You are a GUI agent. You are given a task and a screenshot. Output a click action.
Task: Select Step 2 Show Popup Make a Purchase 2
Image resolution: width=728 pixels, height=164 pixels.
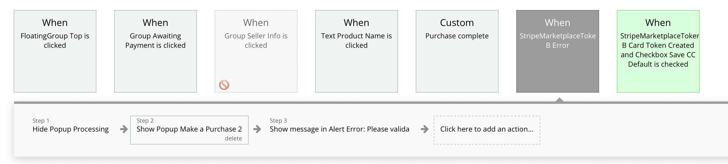pyautogui.click(x=189, y=129)
